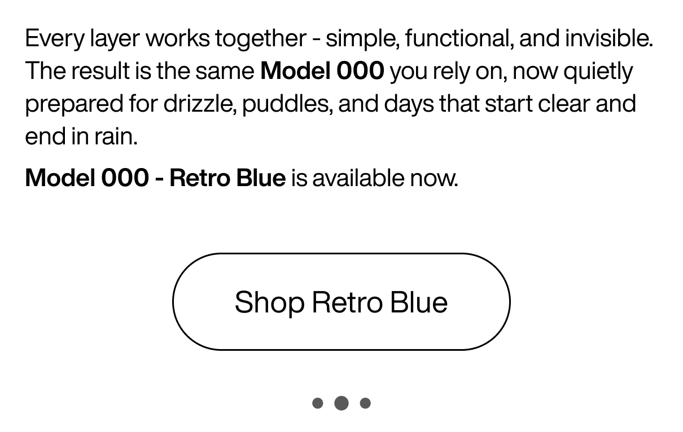Click the smaller left pagination dot
Viewport: 683px width, 432px height.
click(x=318, y=403)
